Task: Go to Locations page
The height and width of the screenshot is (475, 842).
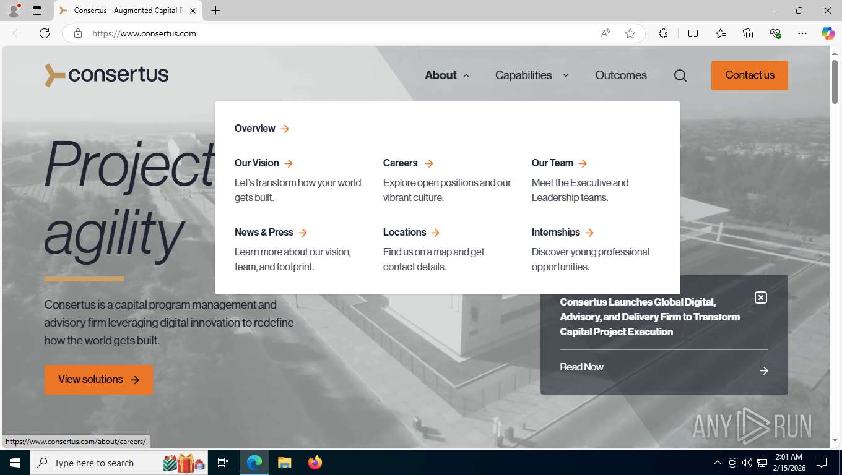Action: [405, 233]
